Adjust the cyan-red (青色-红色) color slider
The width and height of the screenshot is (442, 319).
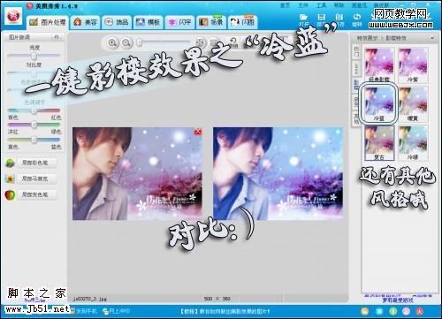click(x=34, y=110)
